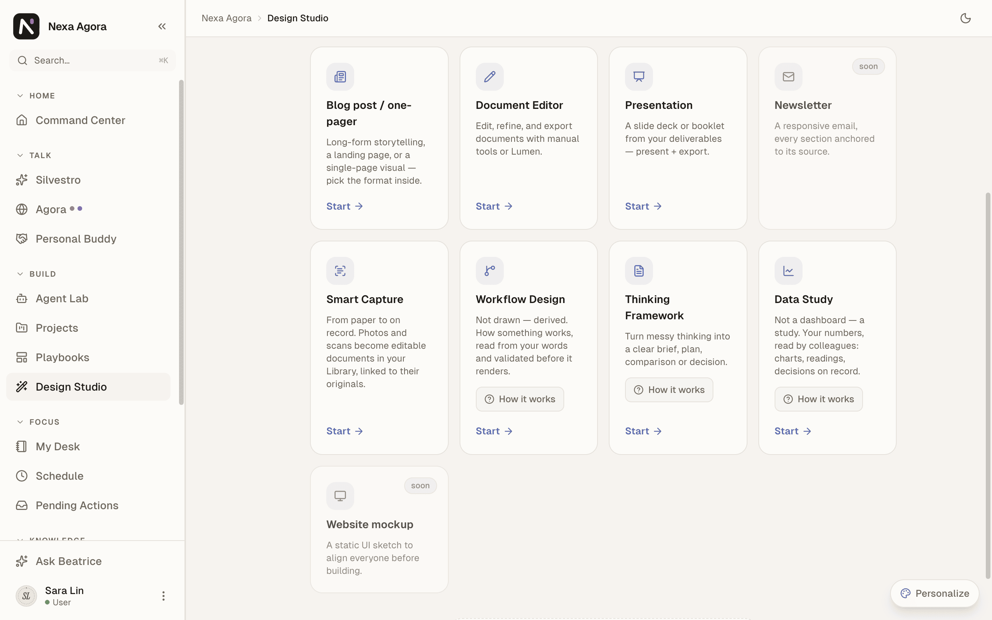Start the Blog post / one-pager

345,206
